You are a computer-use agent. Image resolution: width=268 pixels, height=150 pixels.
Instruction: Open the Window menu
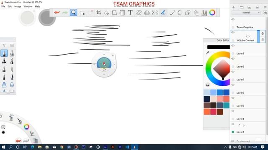tap(28, 7)
